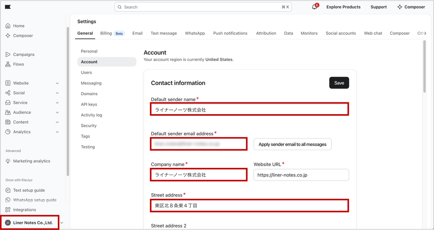Click the Composer sparkle icon in top bar

400,7
